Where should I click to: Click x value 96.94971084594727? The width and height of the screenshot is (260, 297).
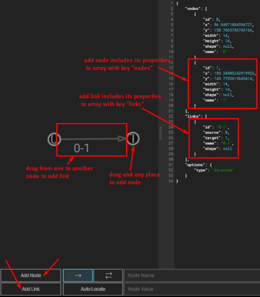tap(233, 25)
